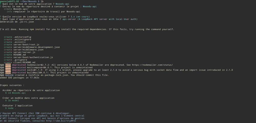Click the .gitignore created file entry
Image resolution: width=256 pixels, height=123 pixels.
20,60
